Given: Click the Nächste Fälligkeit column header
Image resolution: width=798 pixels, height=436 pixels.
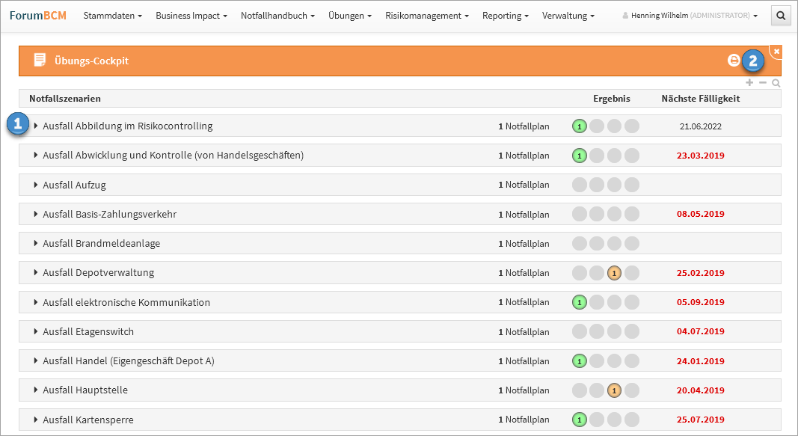Looking at the screenshot, I should coord(700,98).
